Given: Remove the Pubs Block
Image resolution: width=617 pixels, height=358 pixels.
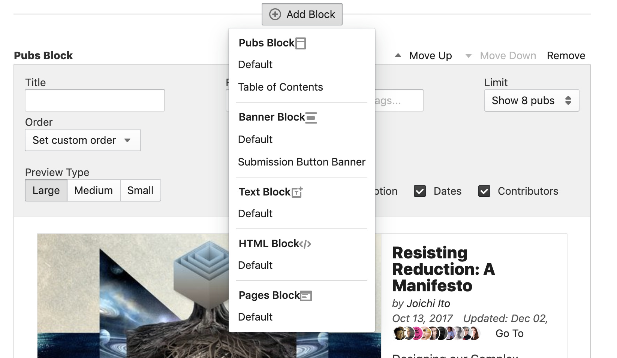Looking at the screenshot, I should [566, 55].
